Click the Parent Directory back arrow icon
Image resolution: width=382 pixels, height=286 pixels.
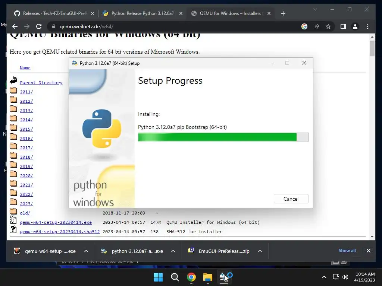click(x=13, y=80)
